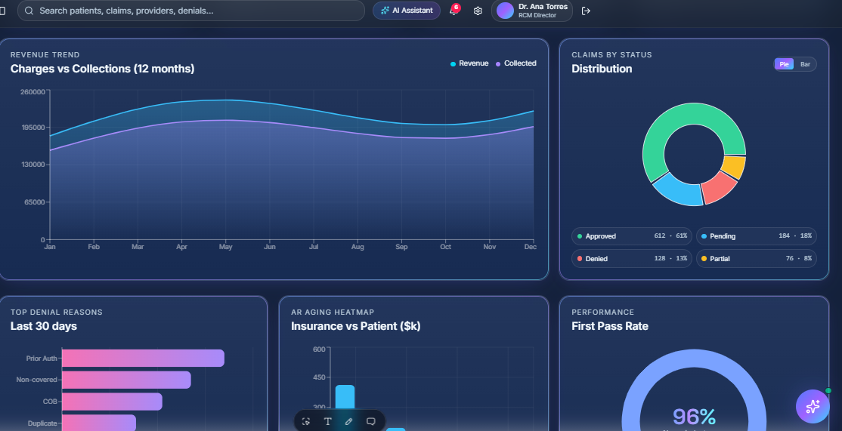This screenshot has width=842, height=431.
Task: Click the search magnifier icon
Action: point(29,11)
